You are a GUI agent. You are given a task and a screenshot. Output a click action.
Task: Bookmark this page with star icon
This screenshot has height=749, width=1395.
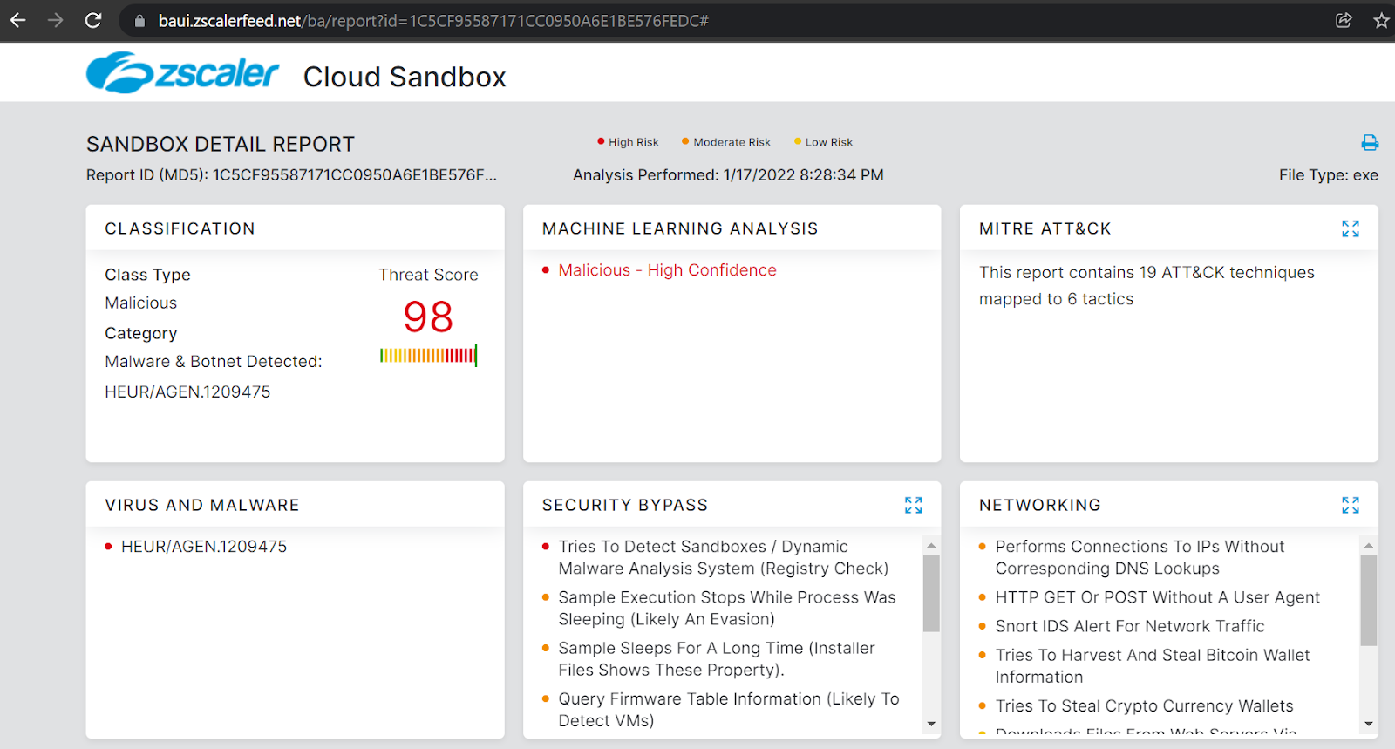tap(1381, 20)
